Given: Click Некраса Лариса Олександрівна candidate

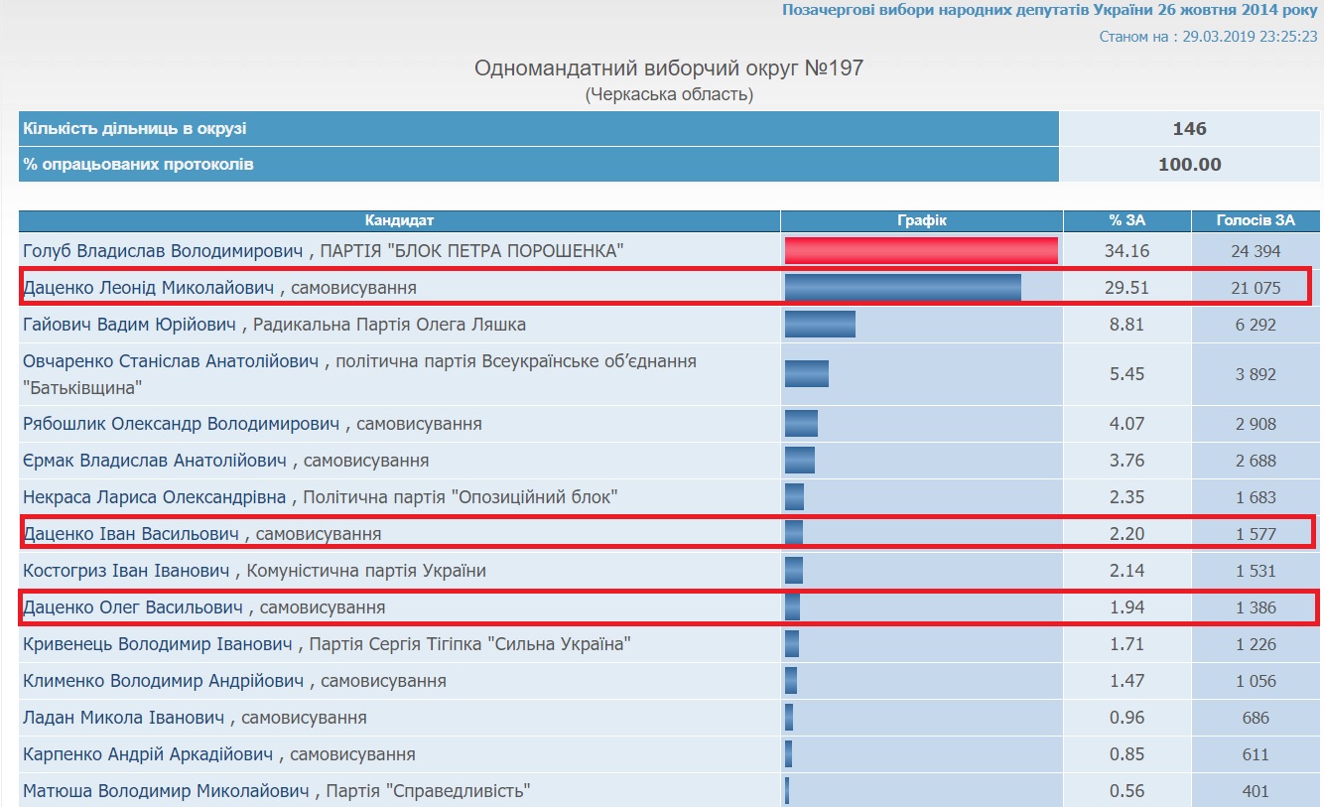Looking at the screenshot, I should click(x=154, y=497).
